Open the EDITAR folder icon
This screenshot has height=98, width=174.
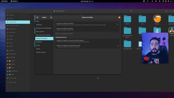[x=128, y=19]
